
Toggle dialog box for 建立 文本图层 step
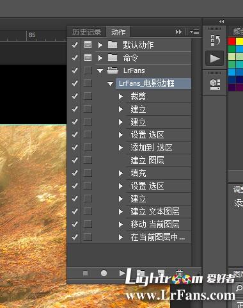[88, 211]
